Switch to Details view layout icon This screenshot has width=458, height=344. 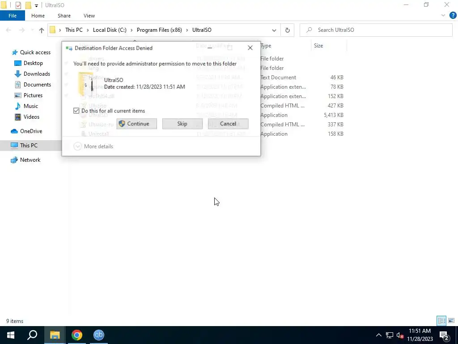[441, 321]
